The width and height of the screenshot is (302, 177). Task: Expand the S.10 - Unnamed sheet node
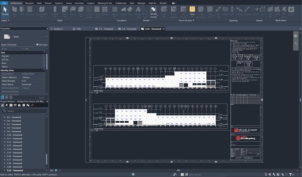5,135
